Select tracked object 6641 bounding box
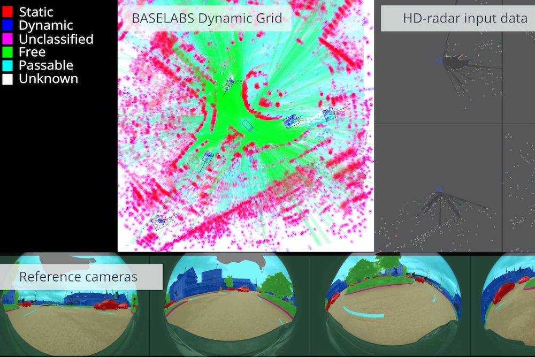535x357 pixels. (292, 121)
